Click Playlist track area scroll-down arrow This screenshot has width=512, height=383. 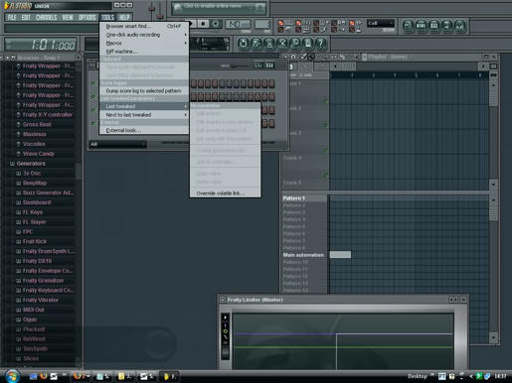(x=493, y=184)
